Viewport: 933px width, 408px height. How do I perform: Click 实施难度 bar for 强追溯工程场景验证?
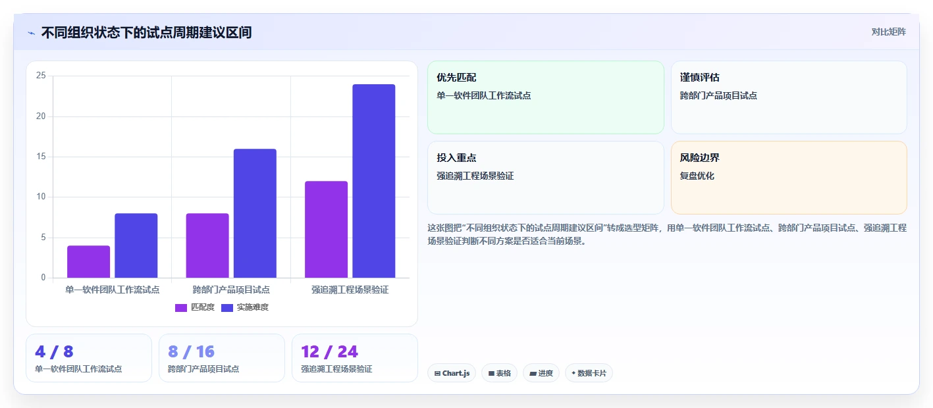tap(374, 181)
